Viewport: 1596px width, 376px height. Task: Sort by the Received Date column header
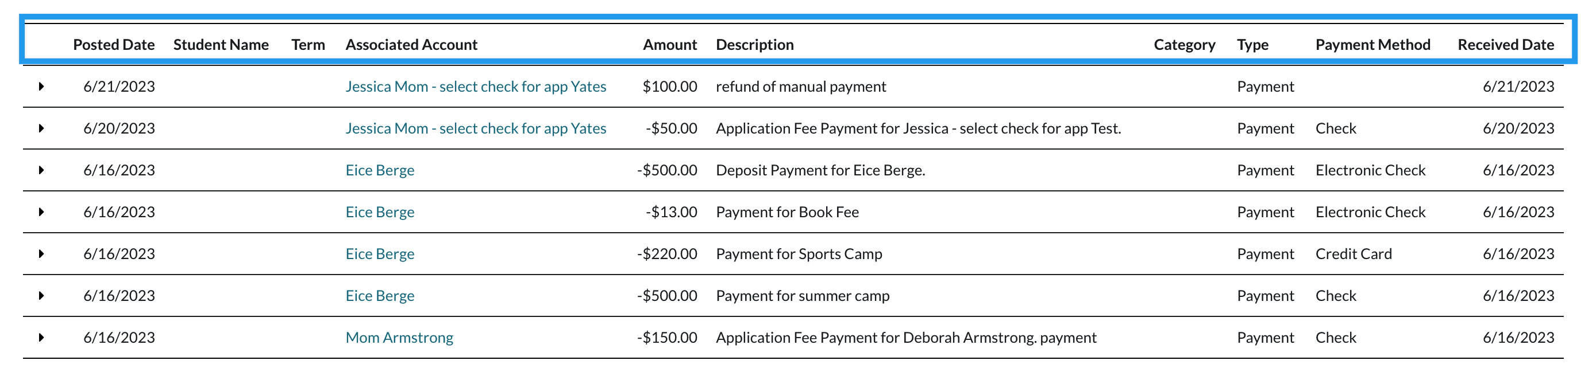[1505, 45]
